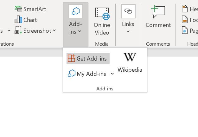
Task: Click the Get Add-ins store icon
Action: pyautogui.click(x=72, y=58)
